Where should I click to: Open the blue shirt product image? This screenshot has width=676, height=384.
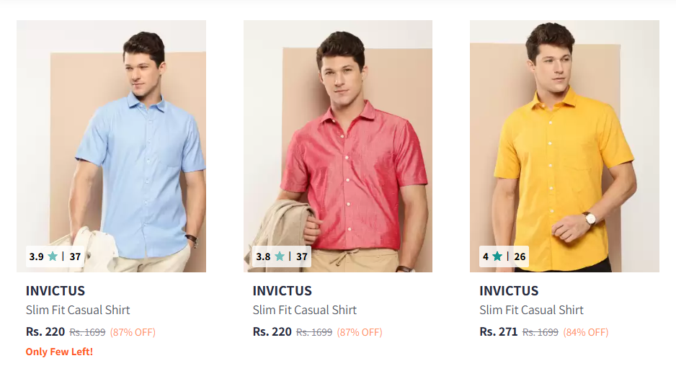point(111,146)
